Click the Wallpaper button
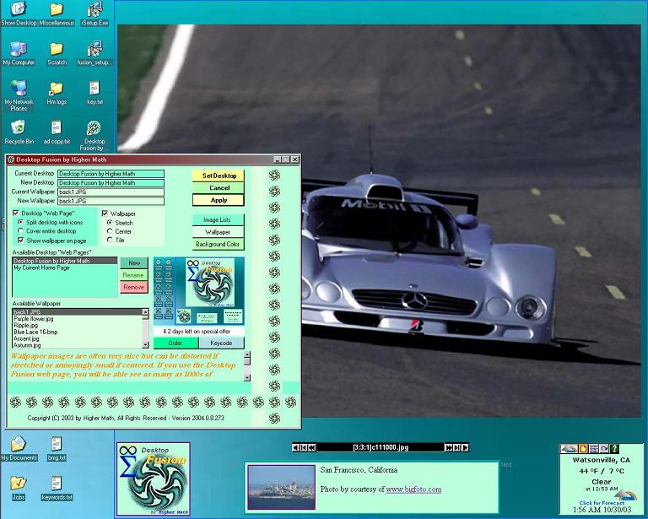648x519 pixels. pyautogui.click(x=219, y=232)
